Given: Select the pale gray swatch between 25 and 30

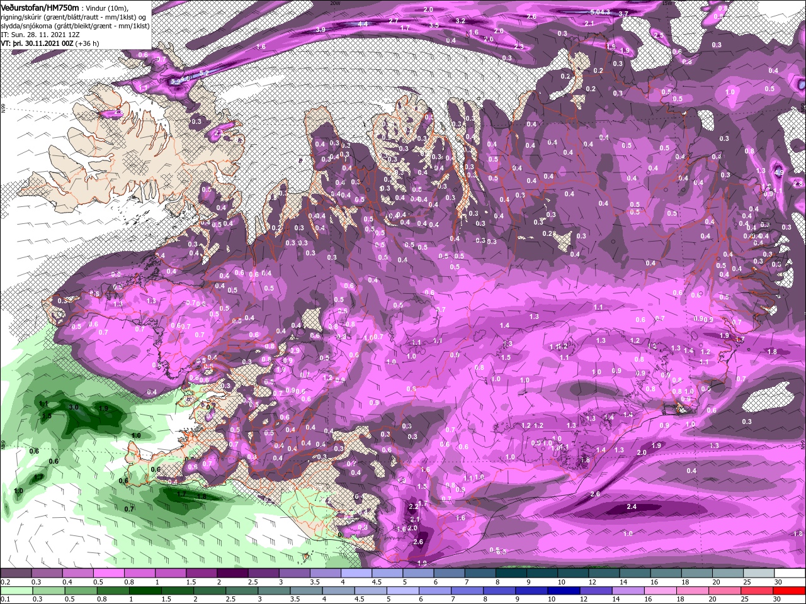Looking at the screenshot, I should (759, 573).
